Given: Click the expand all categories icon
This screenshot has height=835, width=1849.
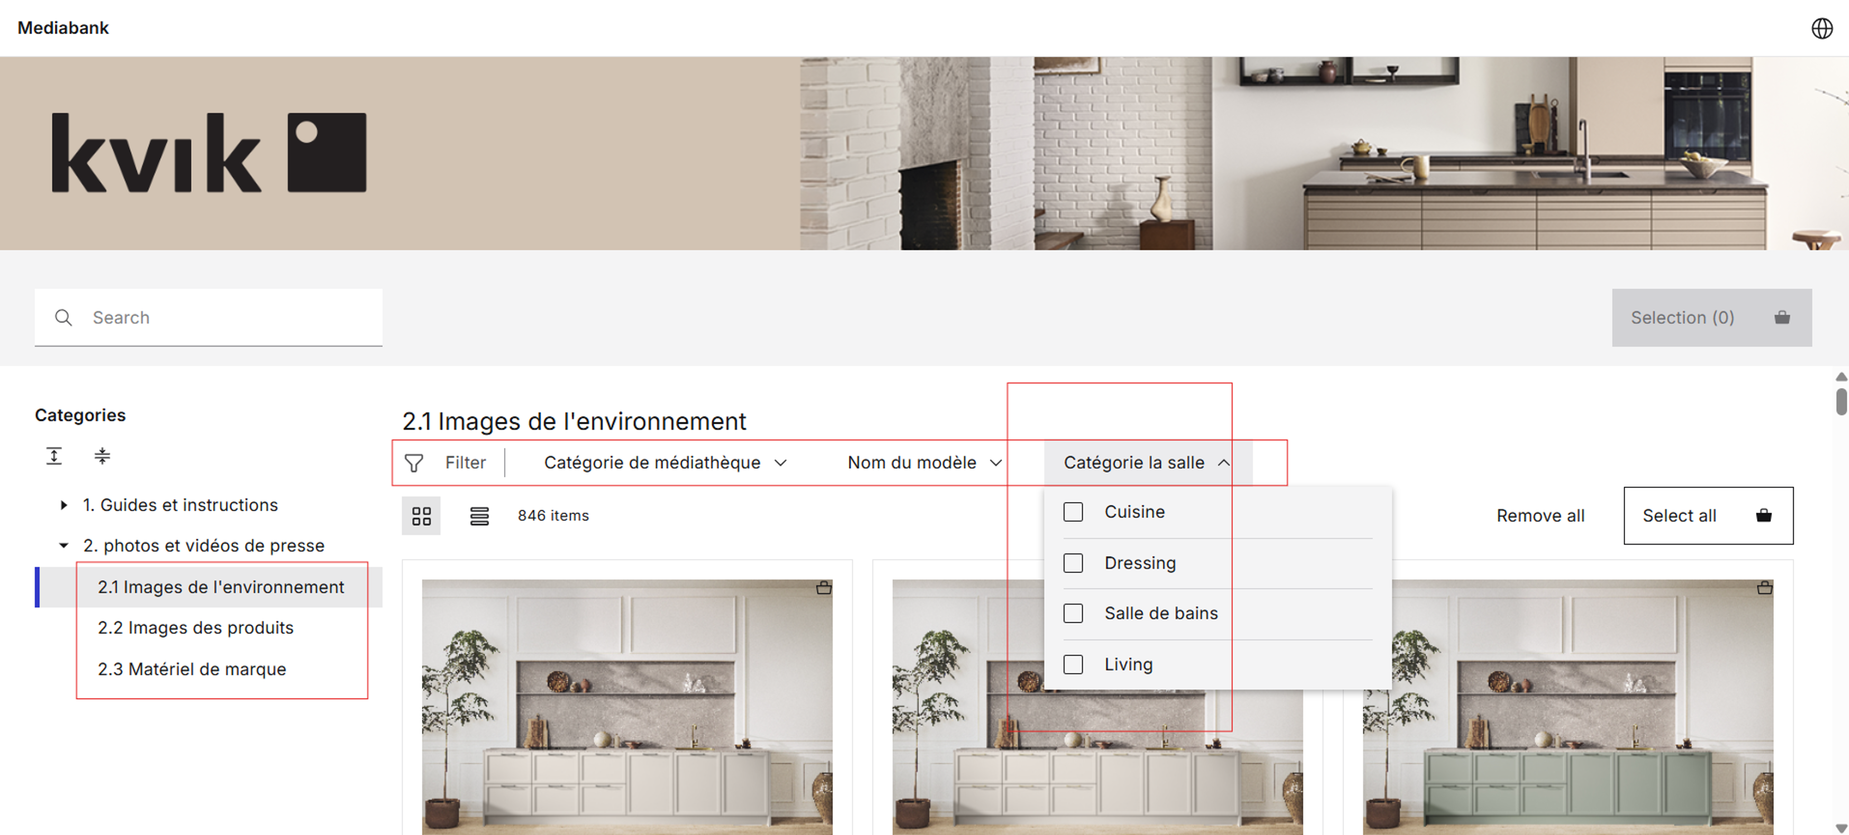Looking at the screenshot, I should (54, 456).
